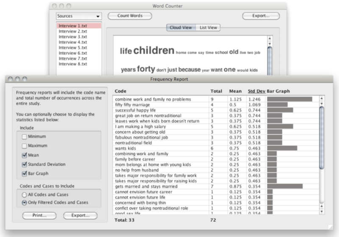Image resolution: width=339 pixels, height=237 pixels.
Task: Click the scroll down arrow in the word cloud
Action: pyautogui.click(x=270, y=44)
